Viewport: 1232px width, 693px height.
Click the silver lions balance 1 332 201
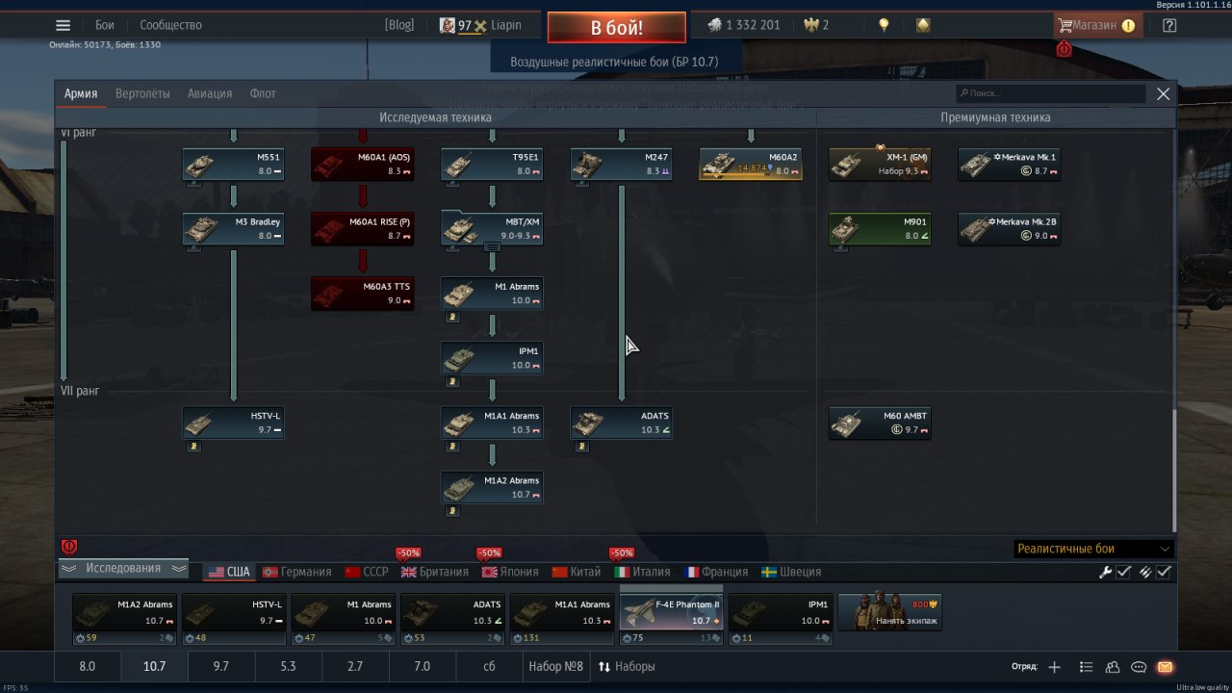[744, 25]
